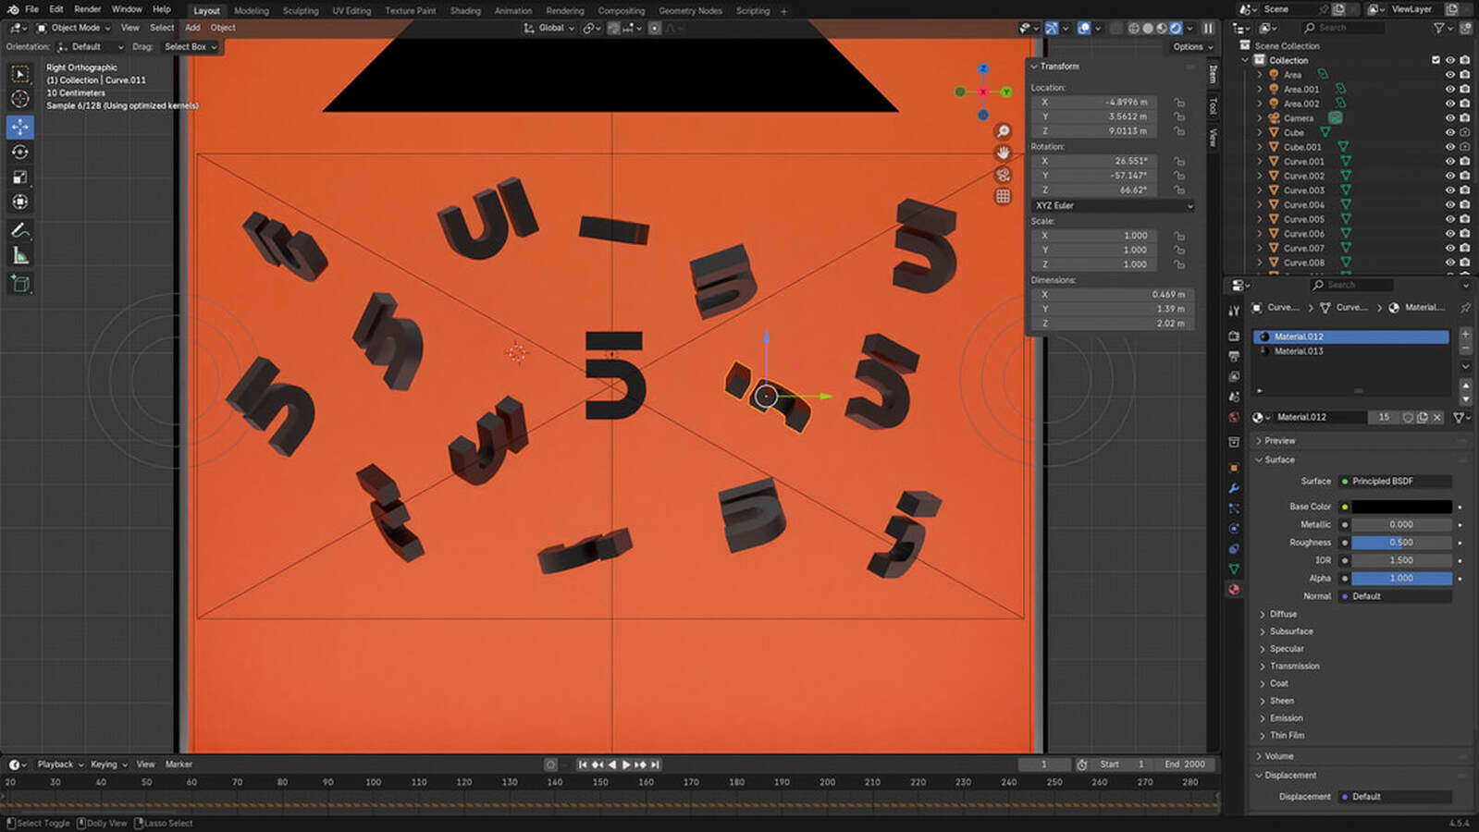Open the Render menu

(87, 9)
